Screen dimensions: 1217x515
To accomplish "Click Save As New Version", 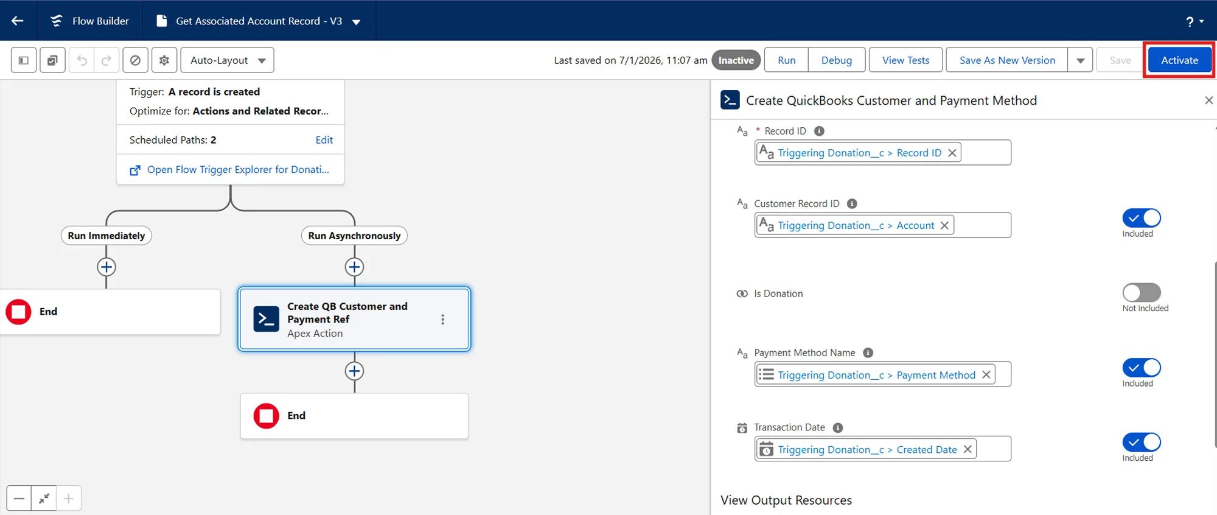I will tap(1007, 60).
